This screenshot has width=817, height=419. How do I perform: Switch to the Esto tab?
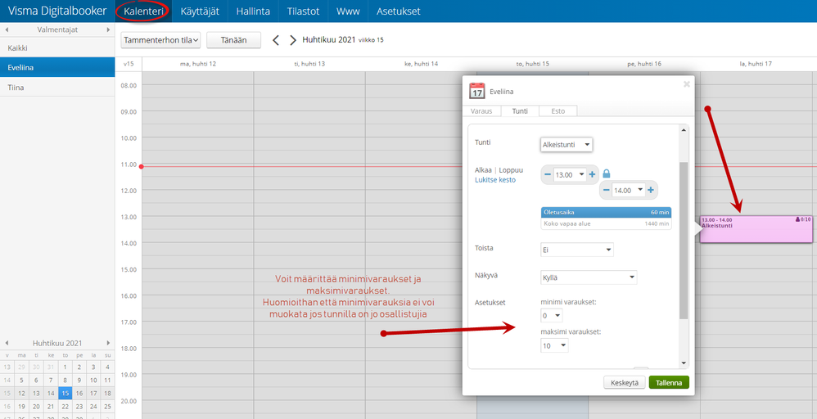coord(558,111)
